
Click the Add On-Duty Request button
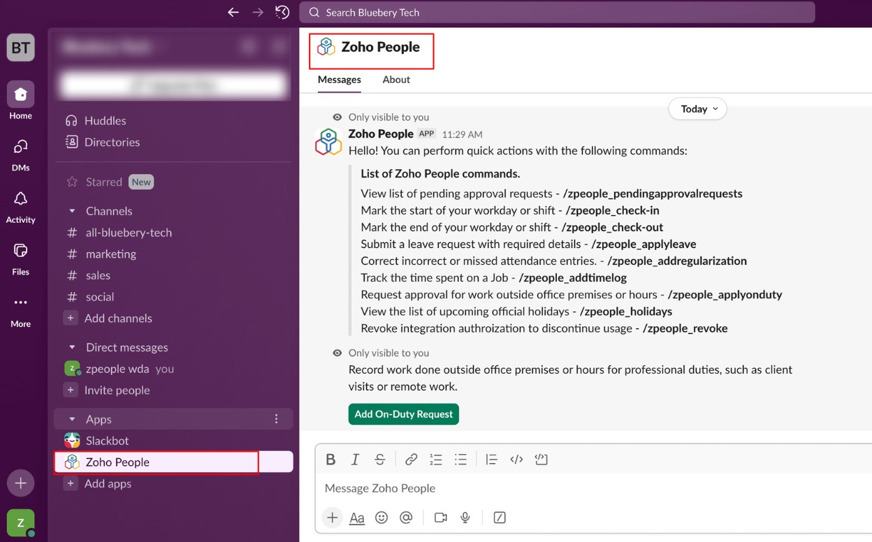pos(404,414)
